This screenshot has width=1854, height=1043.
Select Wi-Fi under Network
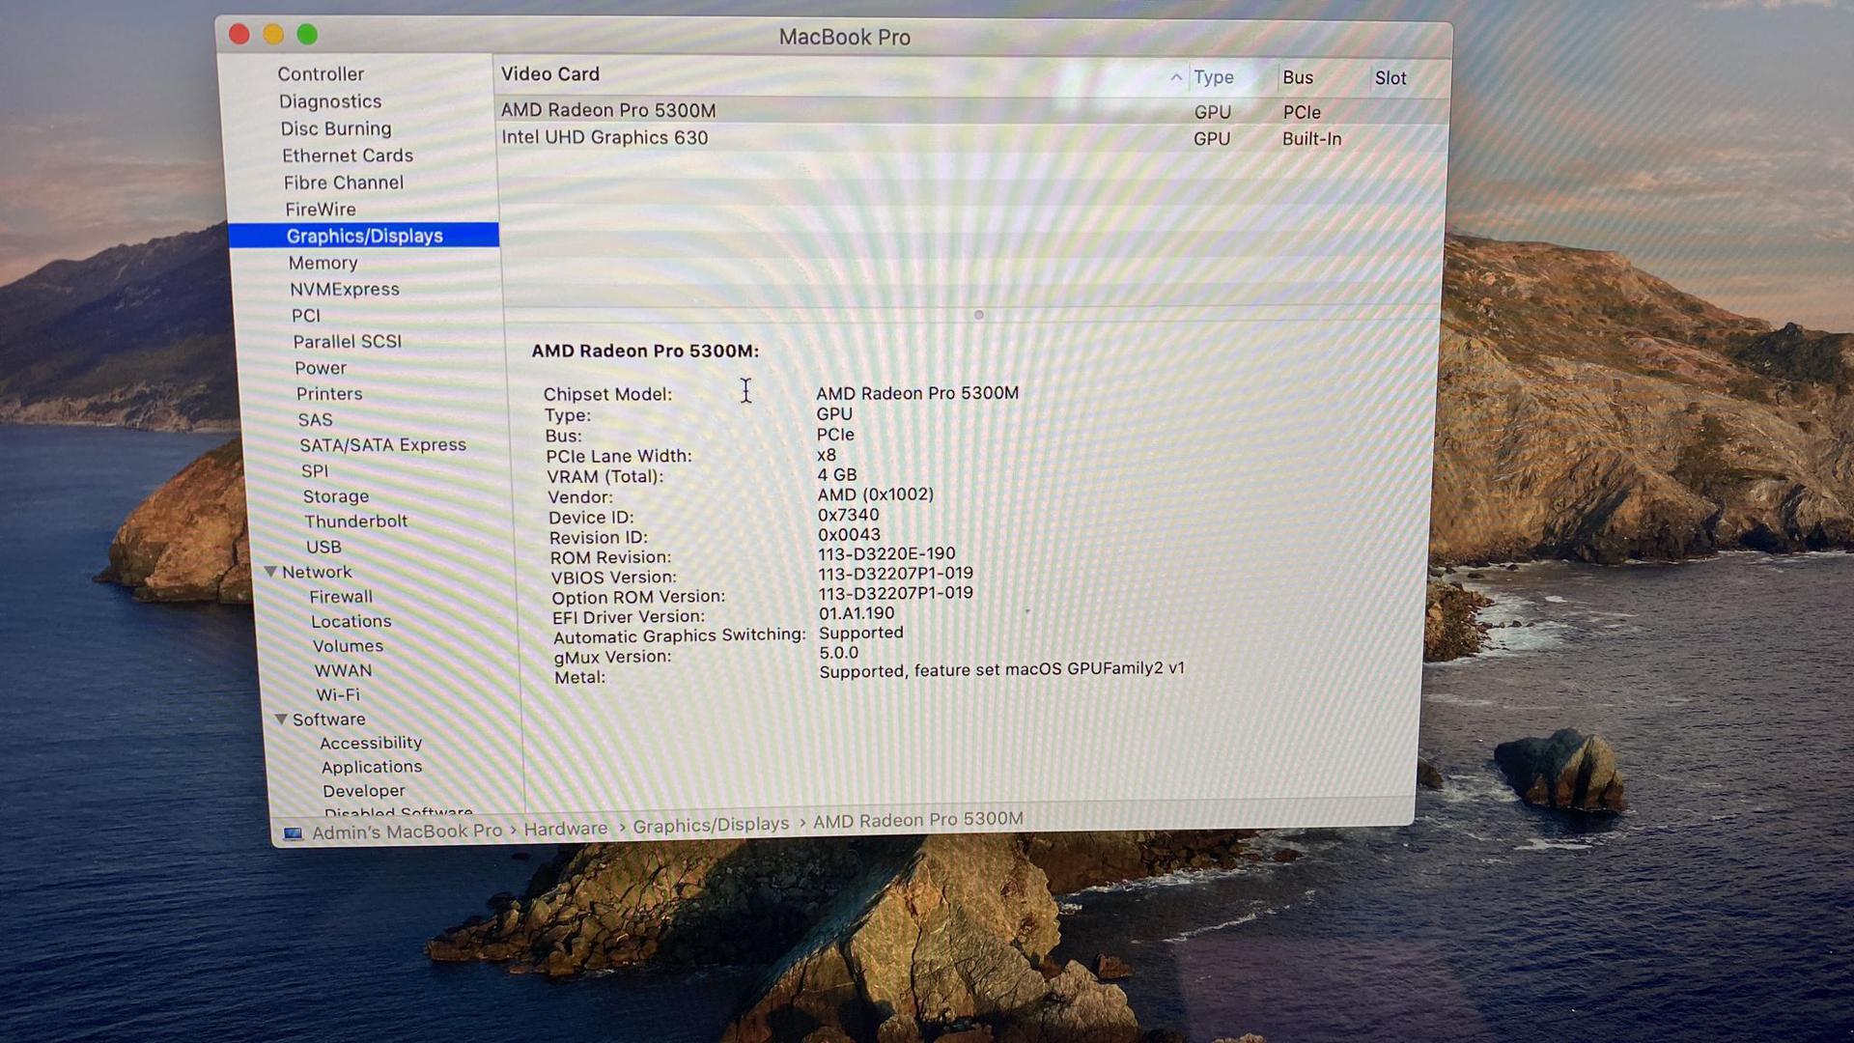(338, 695)
